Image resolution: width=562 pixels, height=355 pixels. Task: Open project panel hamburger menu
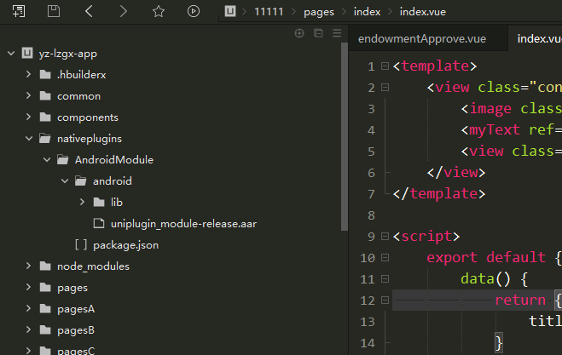coord(337,33)
